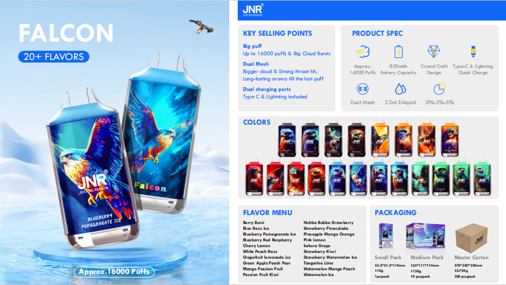Select the first black device color variant
The image size is (506, 285).
click(x=287, y=138)
